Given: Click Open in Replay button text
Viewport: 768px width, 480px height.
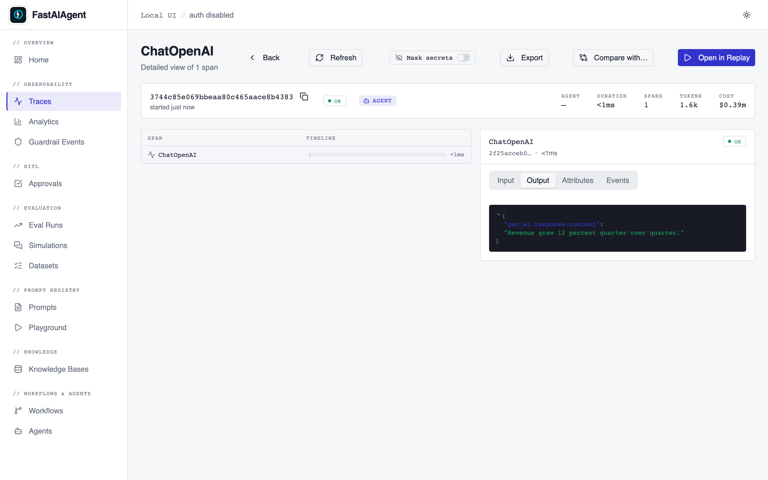Looking at the screenshot, I should (x=724, y=57).
